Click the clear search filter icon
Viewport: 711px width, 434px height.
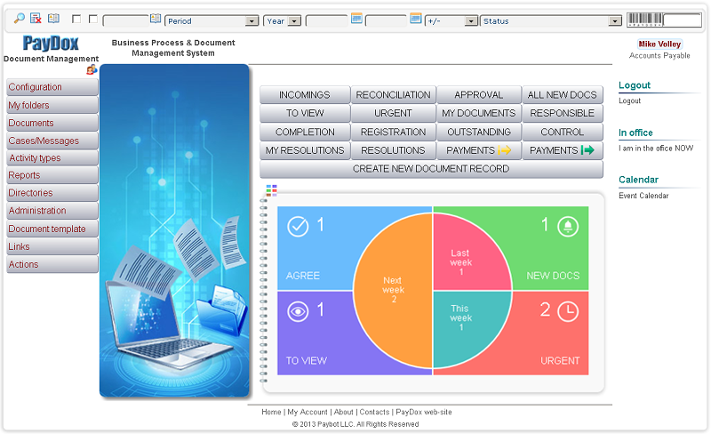[x=36, y=19]
